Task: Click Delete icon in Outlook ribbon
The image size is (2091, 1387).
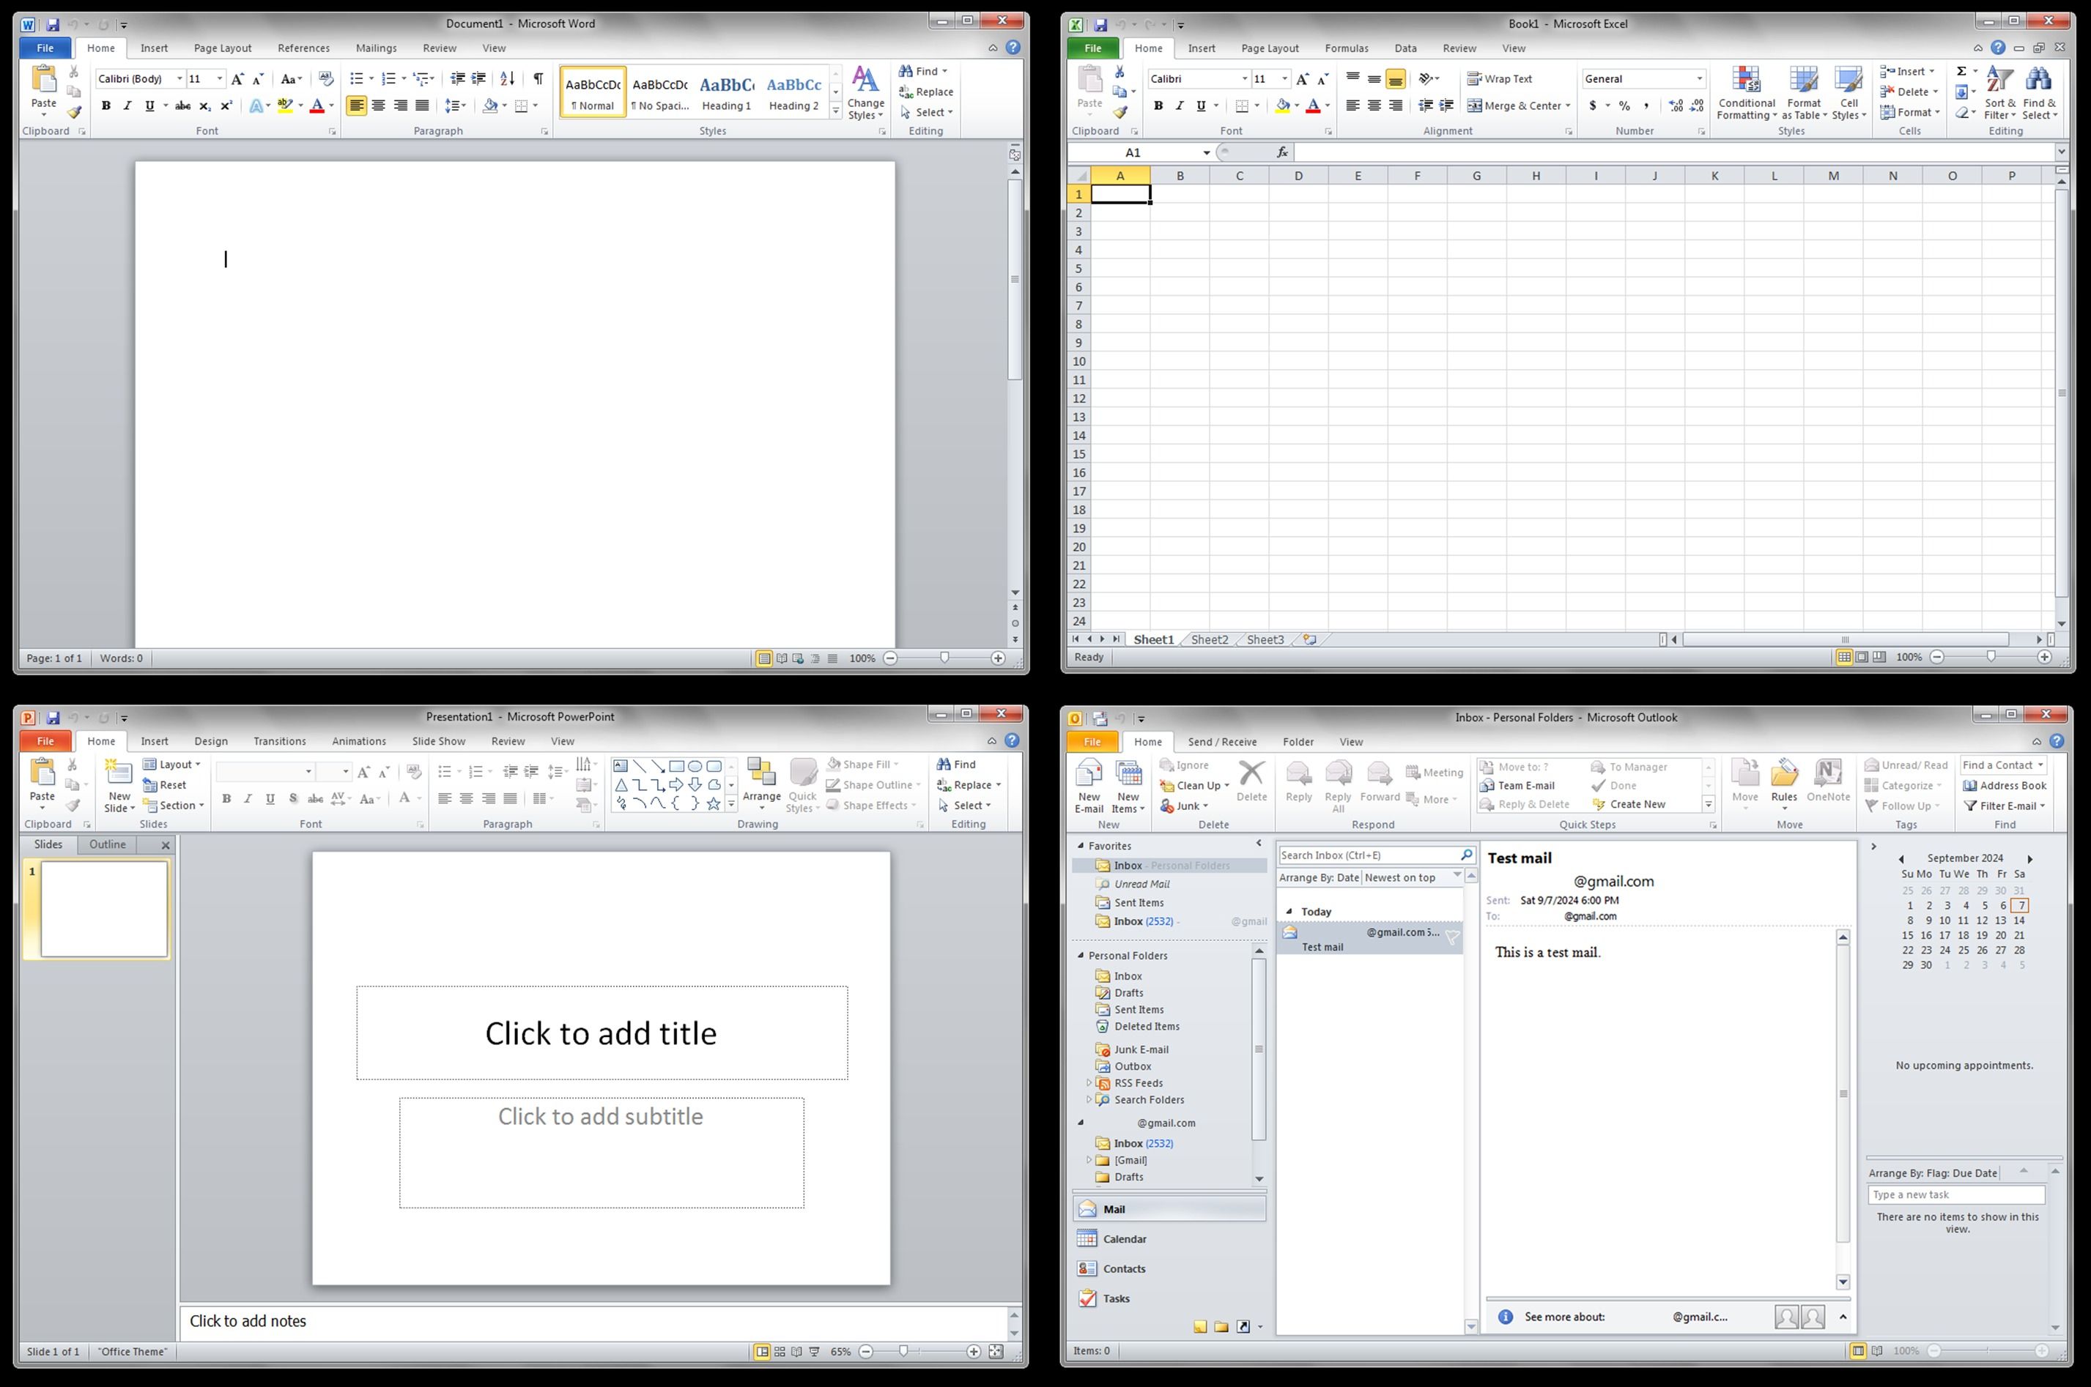Action: pyautogui.click(x=1251, y=781)
